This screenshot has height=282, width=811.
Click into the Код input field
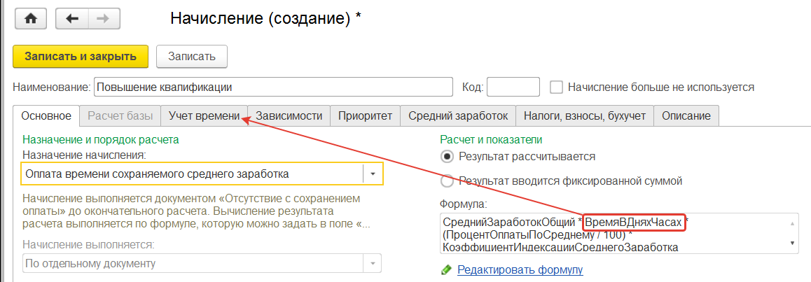(x=513, y=87)
